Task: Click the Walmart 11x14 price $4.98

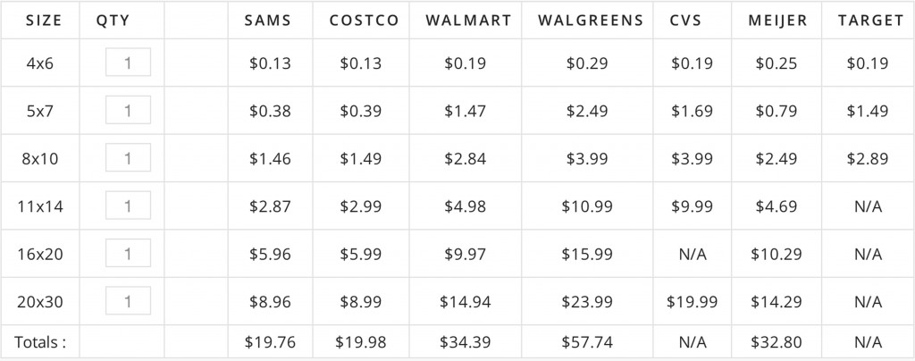Action: point(465,206)
